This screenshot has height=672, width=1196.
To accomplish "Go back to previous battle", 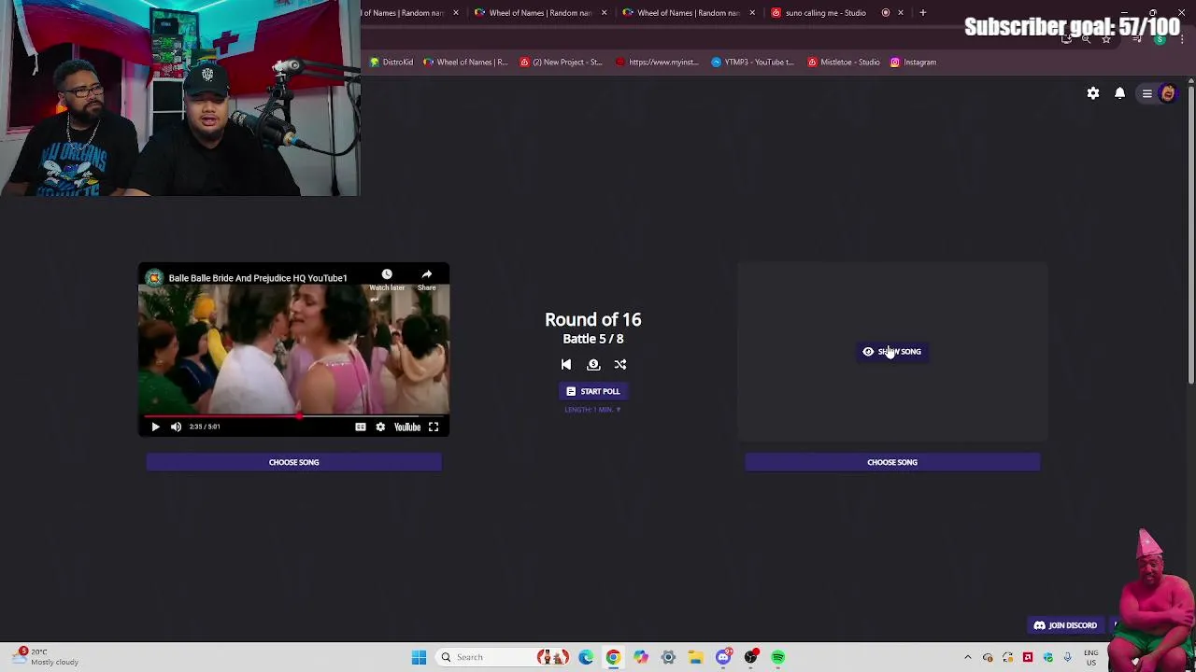I will (565, 365).
